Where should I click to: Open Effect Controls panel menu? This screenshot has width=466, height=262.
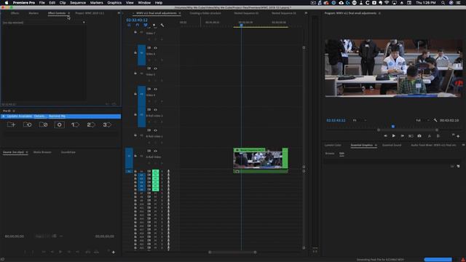[68, 13]
